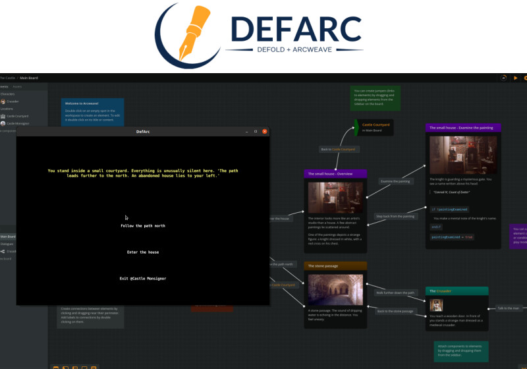The height and width of the screenshot is (369, 527).
Task: Choose 'Exit @Castle Monsignor' in DefArc
Action: point(143,278)
